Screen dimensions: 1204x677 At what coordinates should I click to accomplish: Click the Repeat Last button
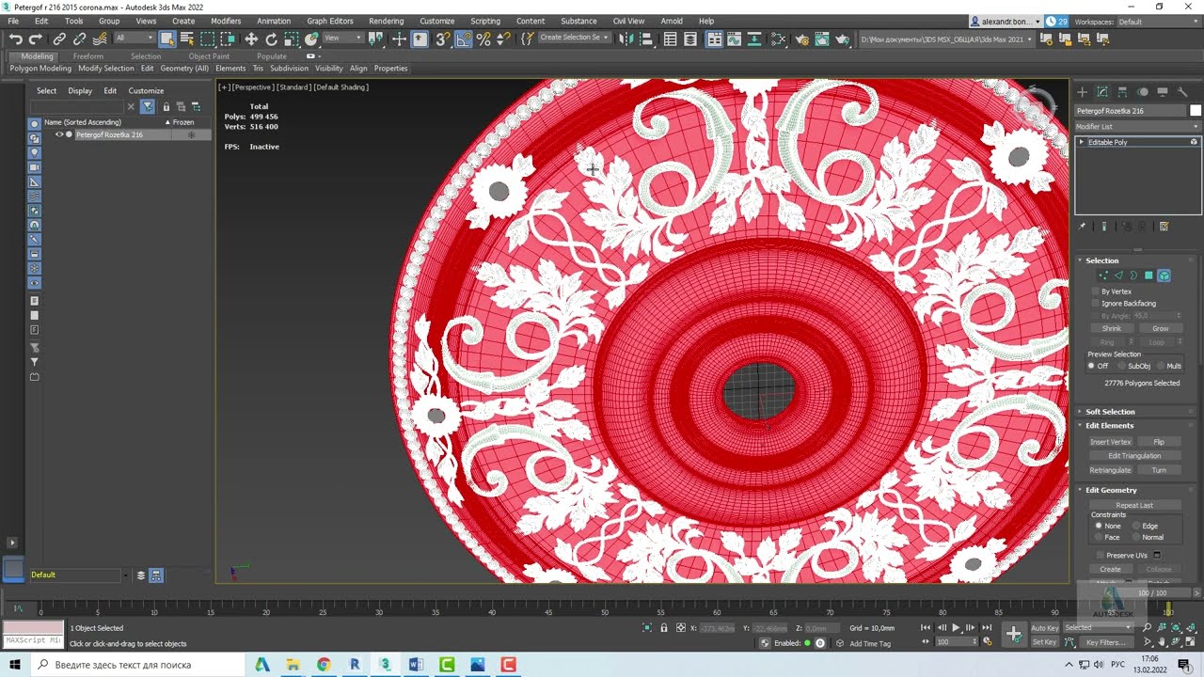click(x=1134, y=505)
